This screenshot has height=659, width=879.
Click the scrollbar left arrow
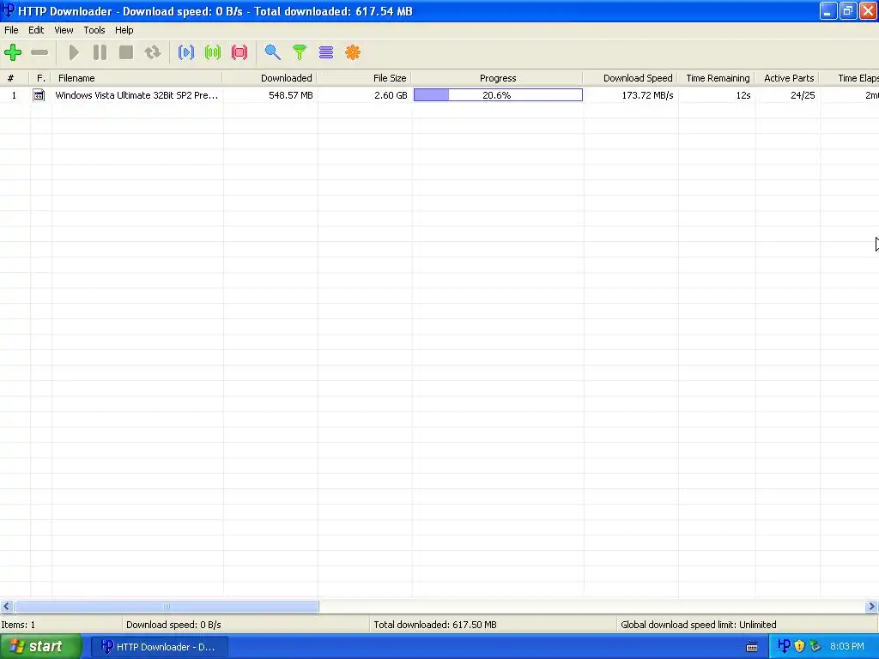click(x=7, y=607)
